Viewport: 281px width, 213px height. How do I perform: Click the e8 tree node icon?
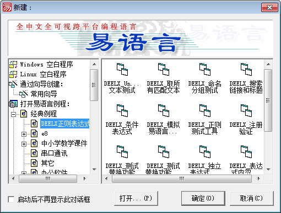coord(34,133)
